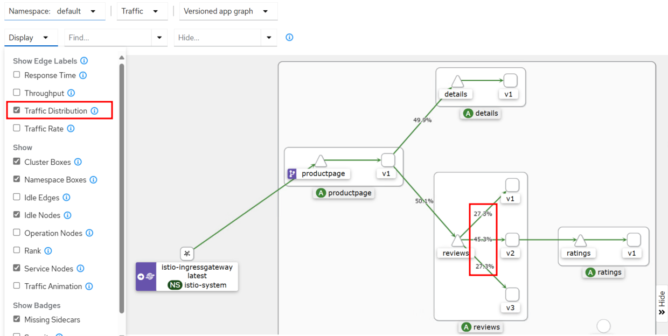This screenshot has height=336, width=668.
Task: Click the Find input field
Action: click(x=108, y=38)
